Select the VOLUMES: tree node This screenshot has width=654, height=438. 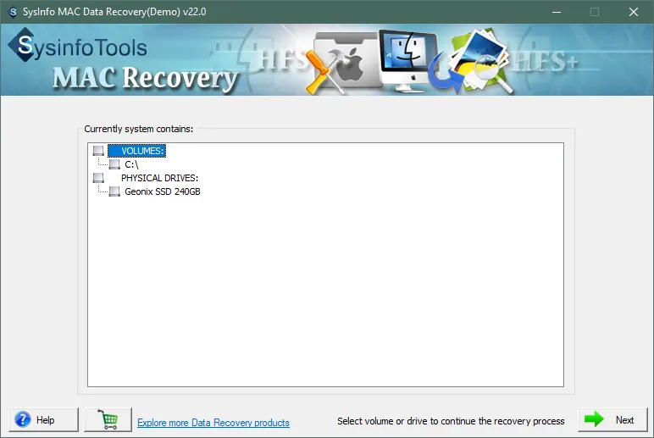click(136, 151)
